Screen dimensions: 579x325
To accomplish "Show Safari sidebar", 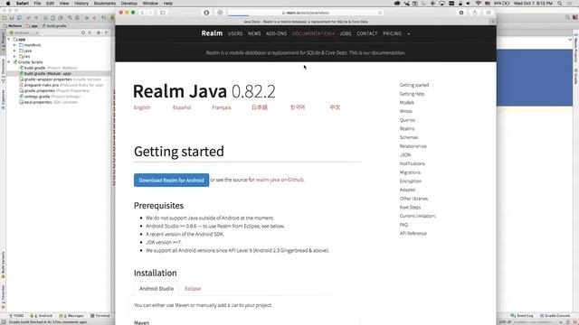I will tap(163, 13).
